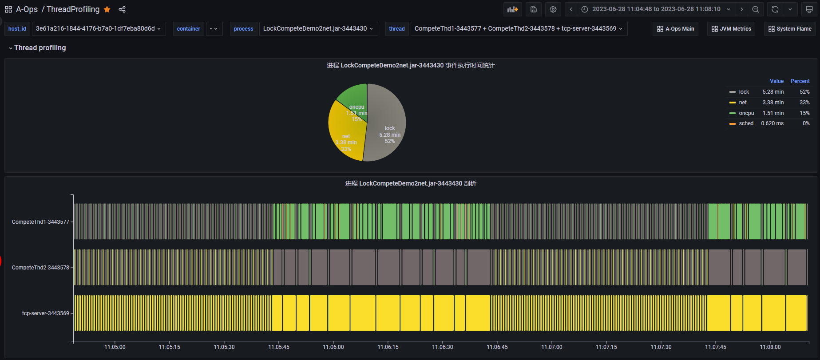Cycle view mode with monitor icon
Viewport: 820px width, 360px height.
pyautogui.click(x=809, y=9)
